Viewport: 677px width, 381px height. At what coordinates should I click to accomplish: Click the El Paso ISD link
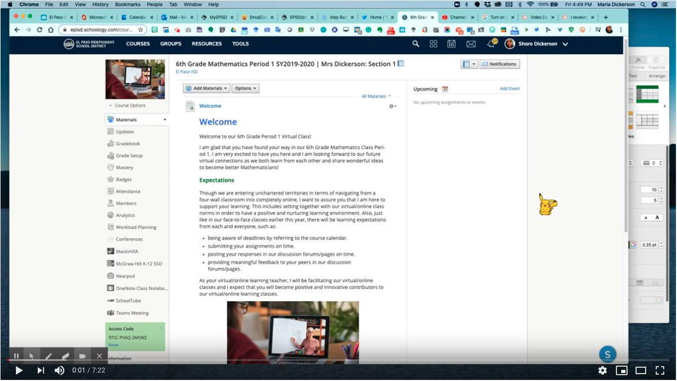[187, 72]
